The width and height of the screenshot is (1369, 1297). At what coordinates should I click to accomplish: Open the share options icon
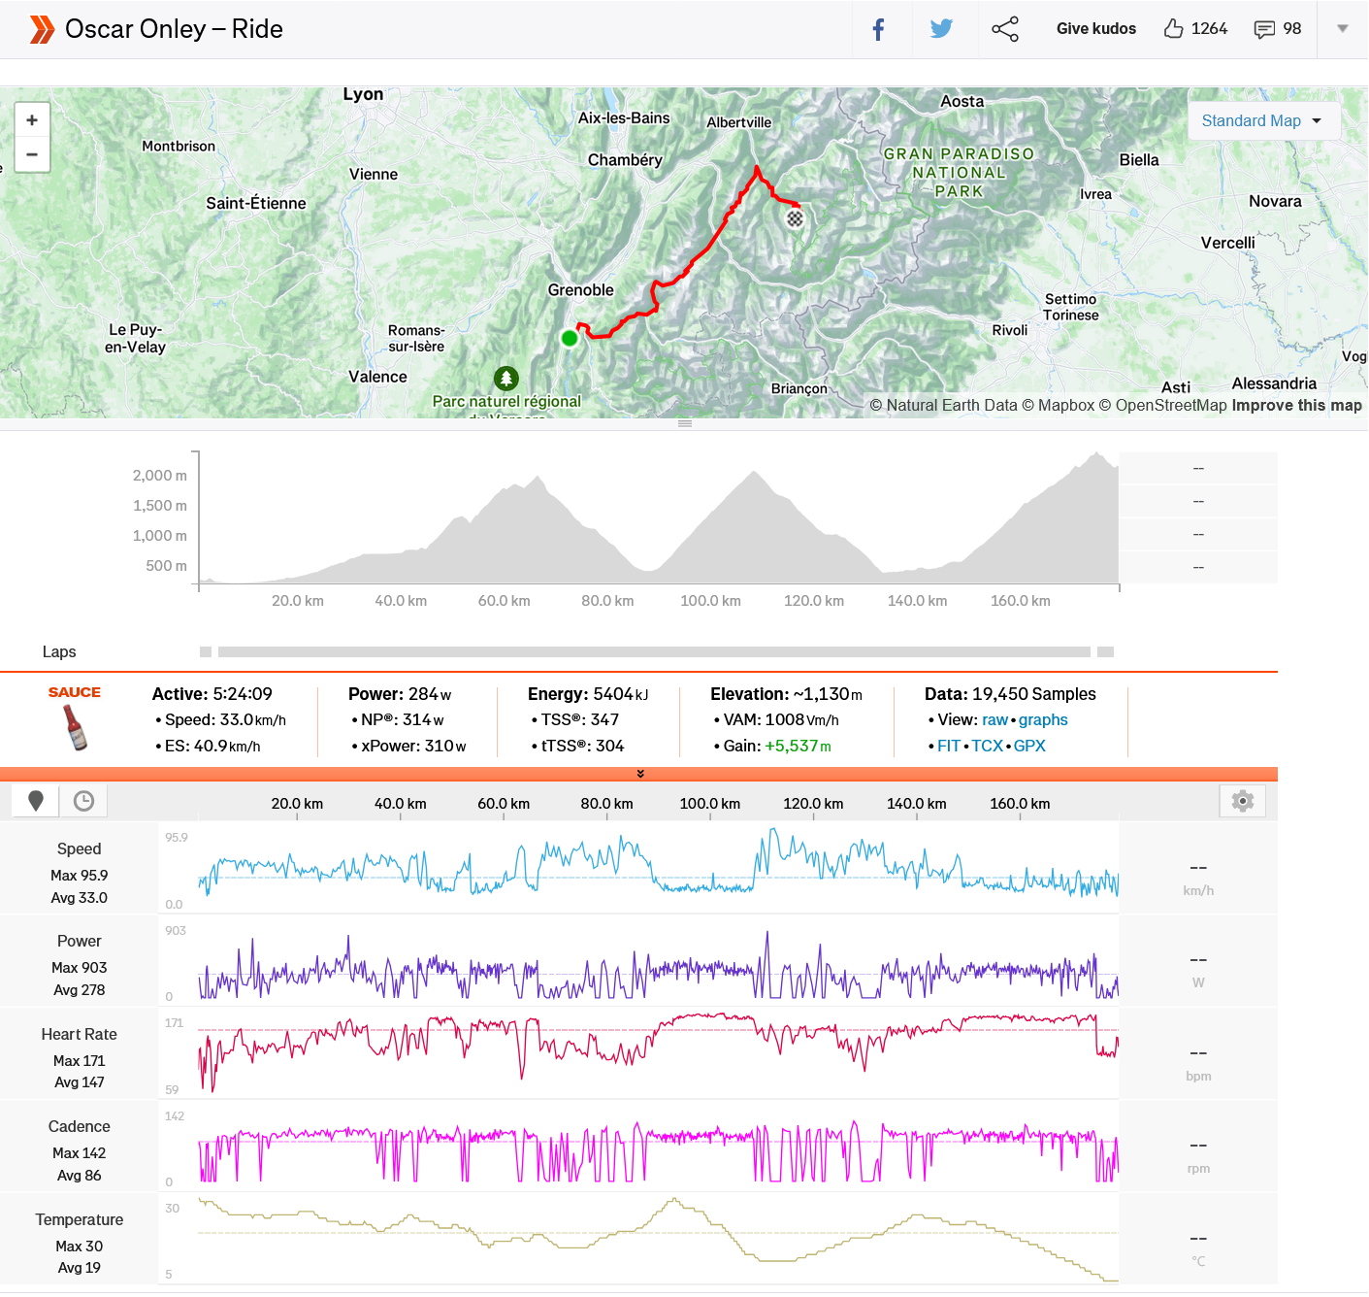pos(1005,29)
